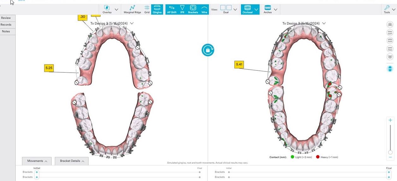Select the highlighted both-arches occlusal view icon
397x181 pixels.
pos(390,69)
